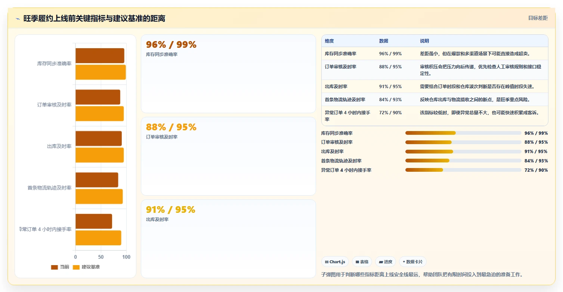Image resolution: width=563 pixels, height=292 pixels.
Task: Click the 说明 table column header
Action: pyautogui.click(x=424, y=41)
